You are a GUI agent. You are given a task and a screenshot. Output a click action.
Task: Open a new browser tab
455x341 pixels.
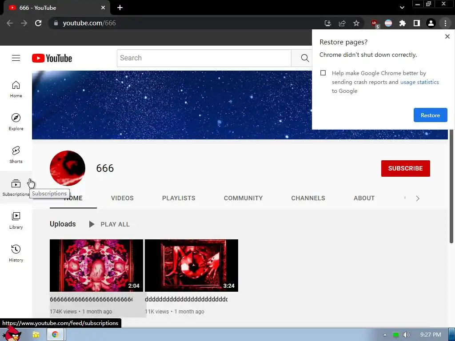(120, 8)
